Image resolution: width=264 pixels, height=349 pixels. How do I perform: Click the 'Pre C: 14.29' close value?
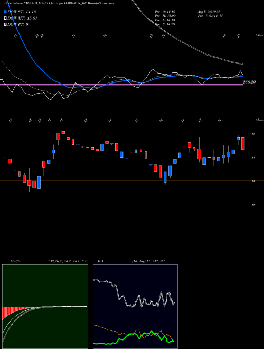[x=165, y=24]
